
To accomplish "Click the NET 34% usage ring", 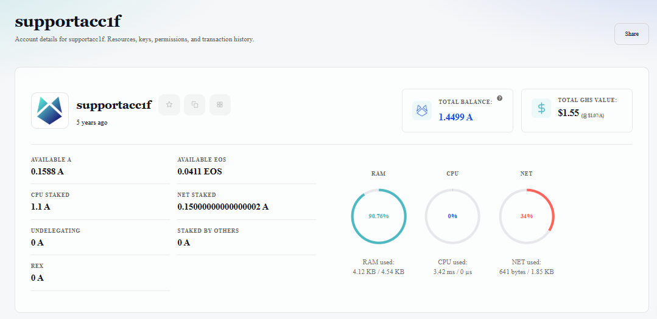I will [x=527, y=216].
